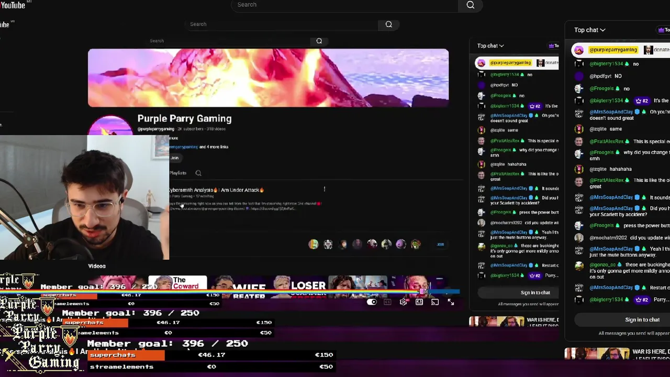Click the Videos section heading
Image resolution: width=670 pixels, height=377 pixels.
[x=97, y=266]
